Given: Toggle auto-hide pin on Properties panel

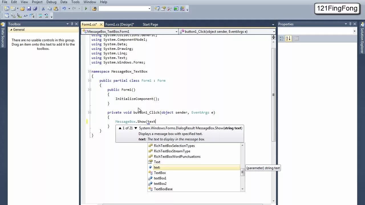Looking at the screenshot, I should pyautogui.click(x=350, y=24).
